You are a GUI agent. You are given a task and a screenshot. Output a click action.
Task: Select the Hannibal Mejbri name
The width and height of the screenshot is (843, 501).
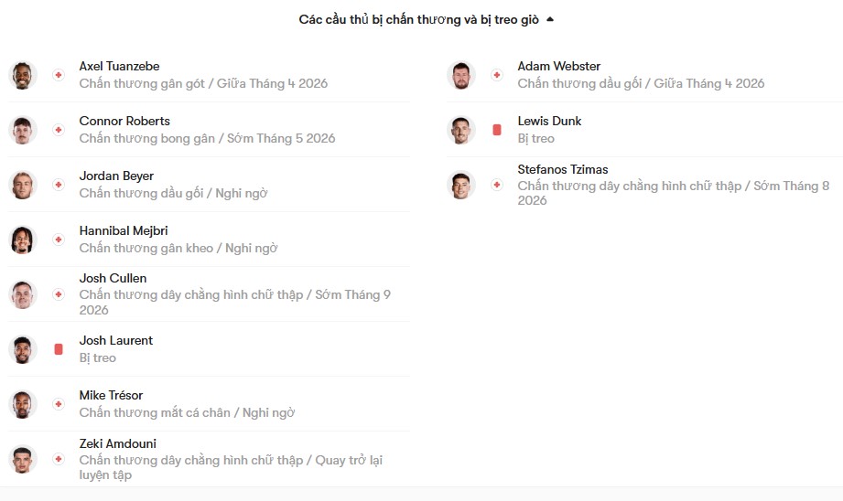point(124,230)
